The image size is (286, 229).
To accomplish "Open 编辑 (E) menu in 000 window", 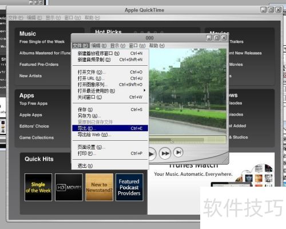I will 99,46.
